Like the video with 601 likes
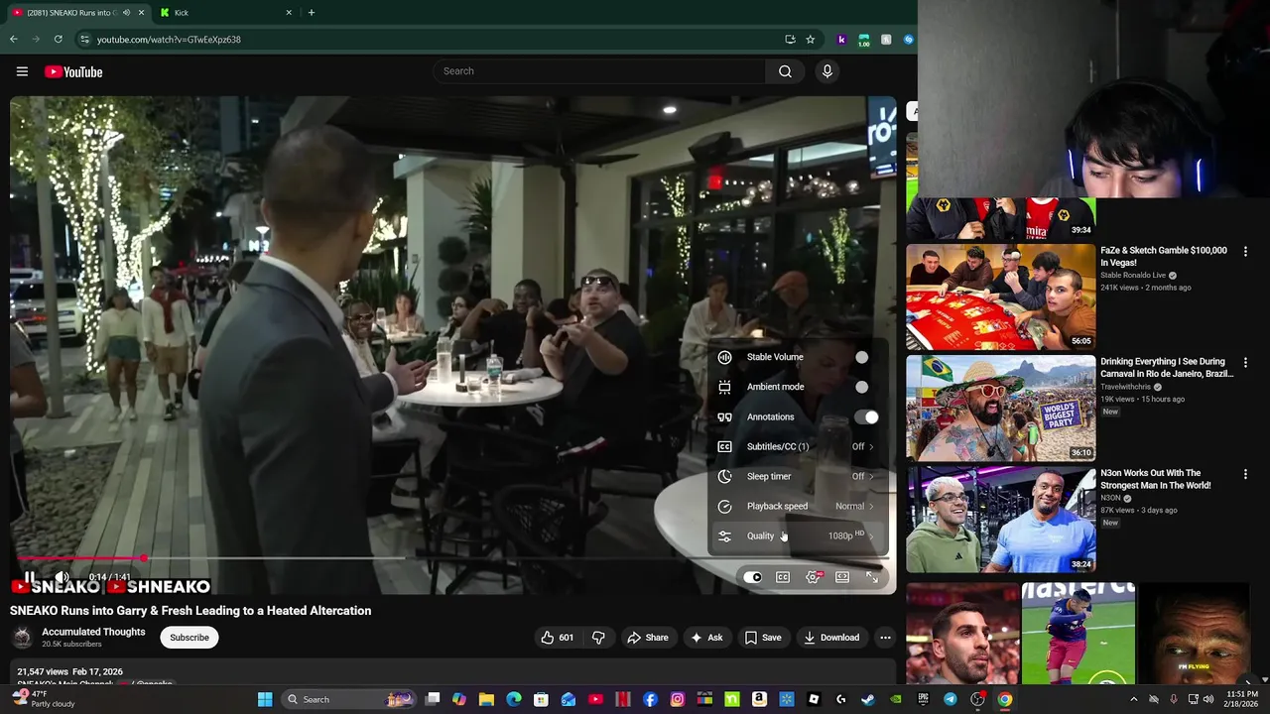Image resolution: width=1270 pixels, height=714 pixels. click(557, 638)
